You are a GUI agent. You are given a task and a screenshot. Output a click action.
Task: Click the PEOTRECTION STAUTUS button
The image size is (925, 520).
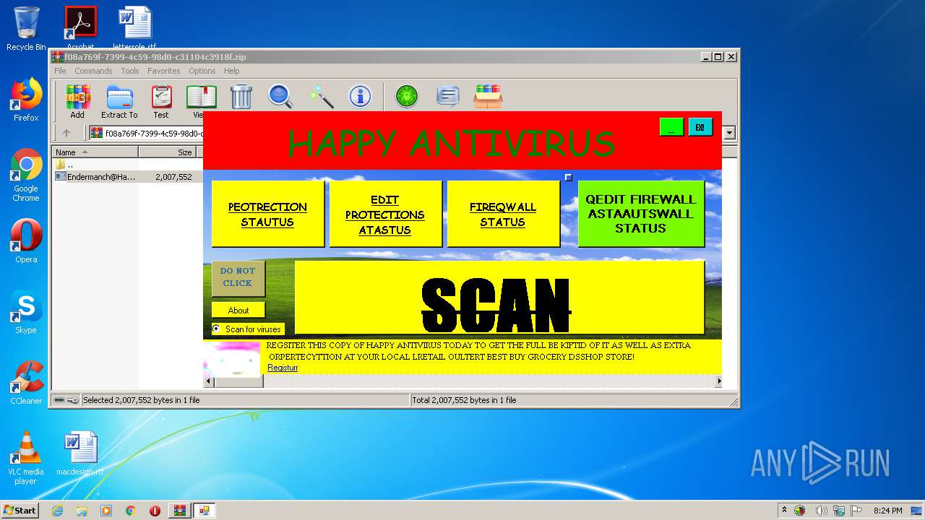tap(267, 214)
